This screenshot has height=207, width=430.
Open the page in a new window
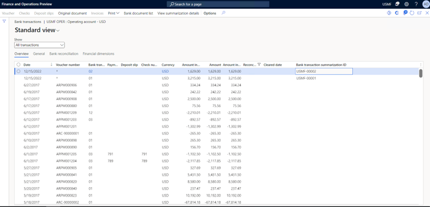420,13
